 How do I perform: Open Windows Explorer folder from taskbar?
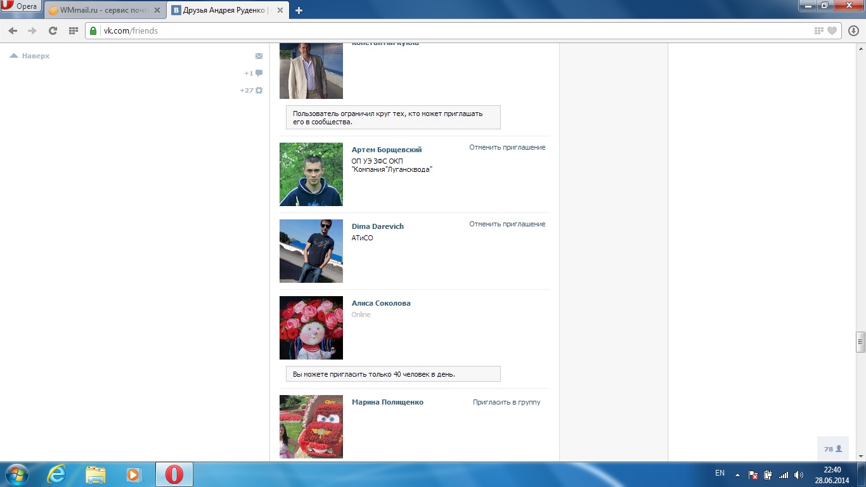pyautogui.click(x=95, y=474)
